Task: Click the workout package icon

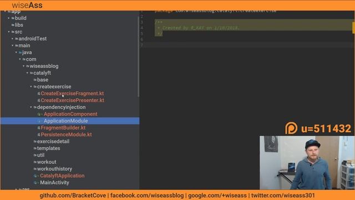Action: 35,162
